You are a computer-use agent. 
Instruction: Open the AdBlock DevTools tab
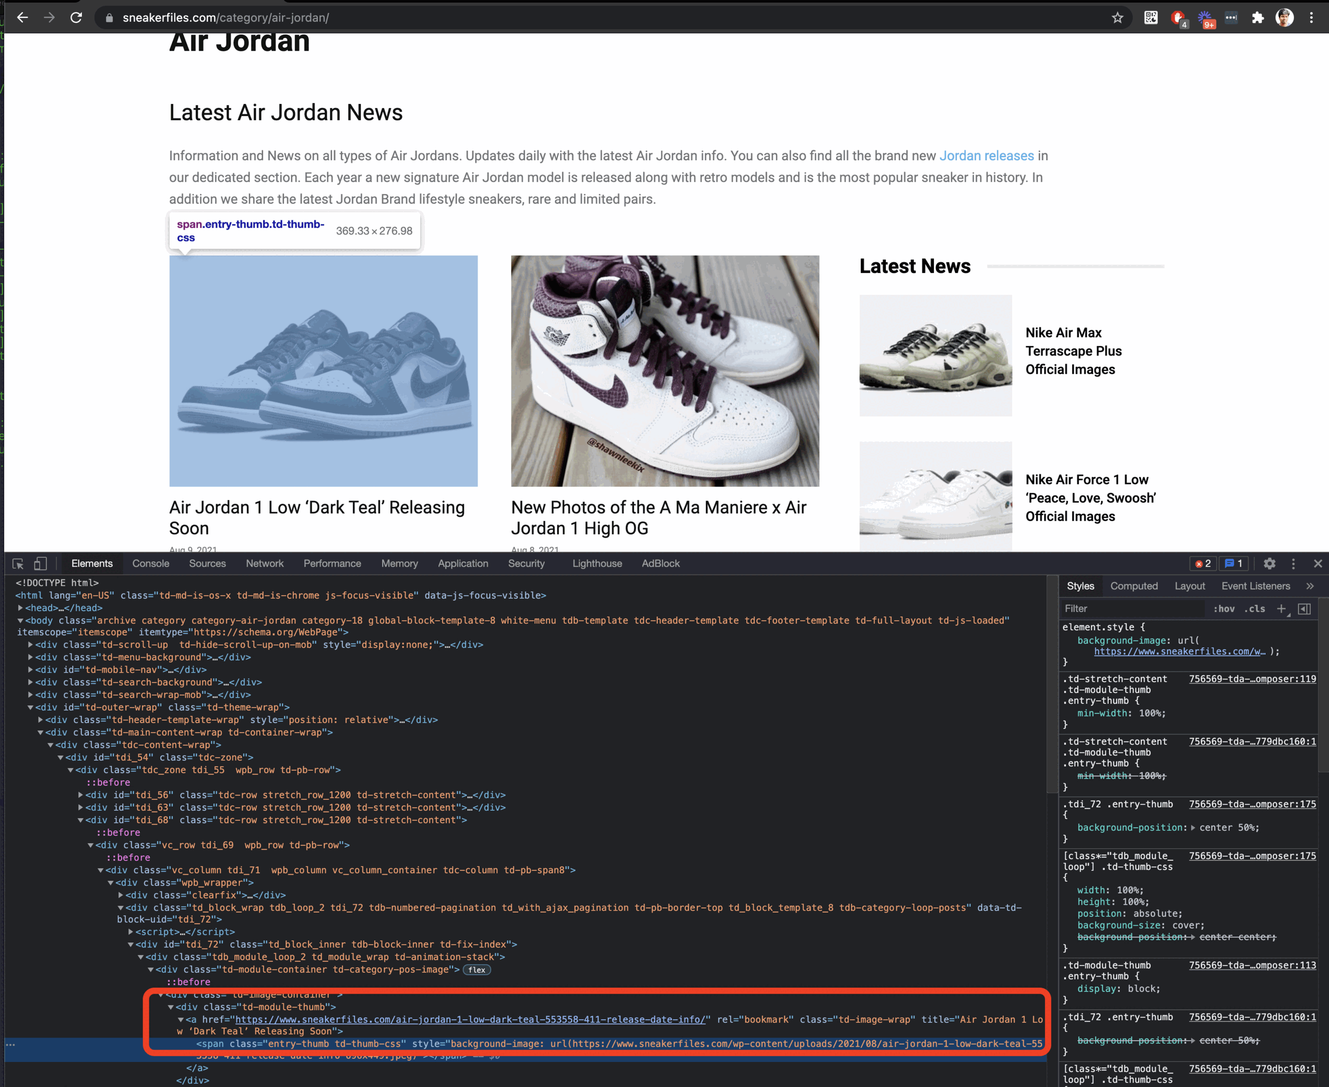coord(661,564)
